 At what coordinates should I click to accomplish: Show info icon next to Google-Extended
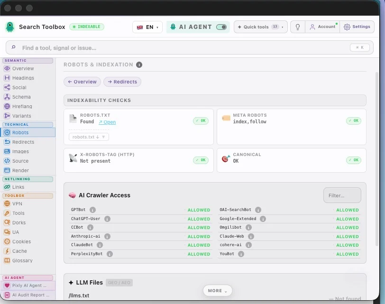(x=263, y=219)
